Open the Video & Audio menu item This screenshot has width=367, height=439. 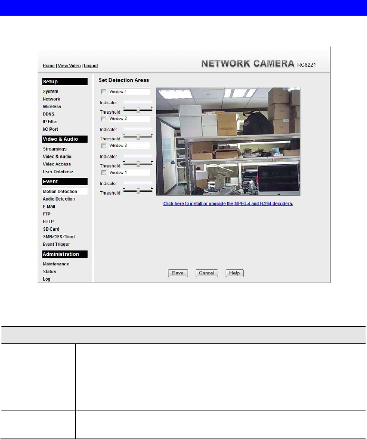[x=57, y=156]
